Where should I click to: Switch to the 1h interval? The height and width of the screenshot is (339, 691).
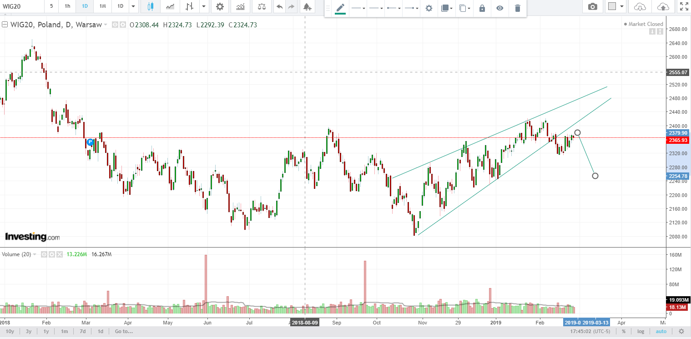(x=67, y=6)
